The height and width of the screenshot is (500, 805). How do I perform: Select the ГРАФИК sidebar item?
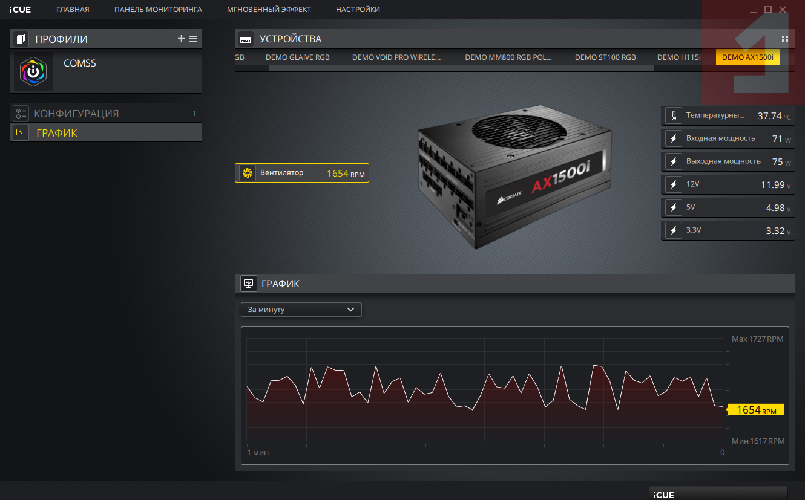[x=105, y=132]
